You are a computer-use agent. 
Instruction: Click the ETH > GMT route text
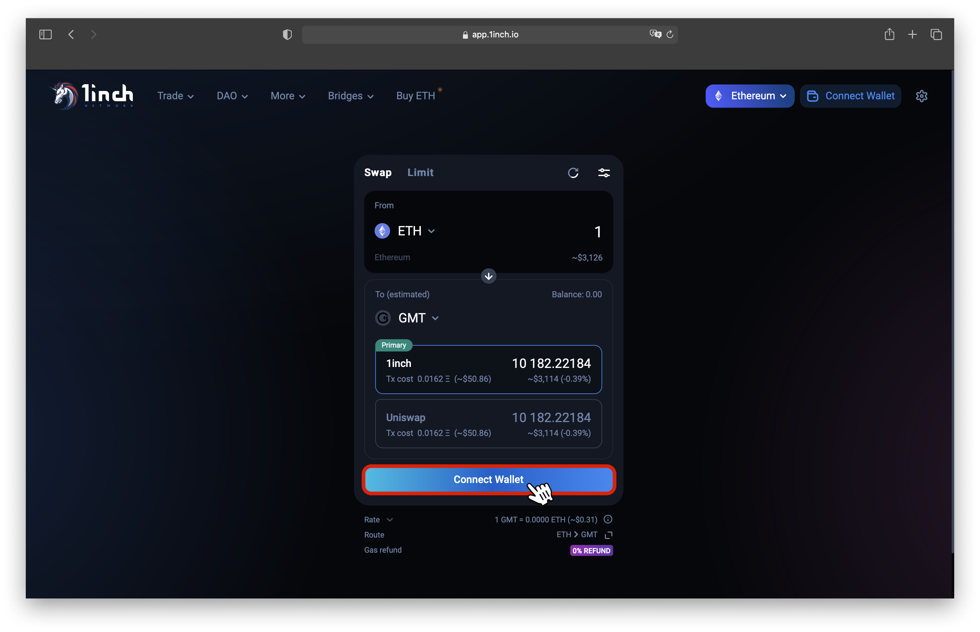point(576,534)
